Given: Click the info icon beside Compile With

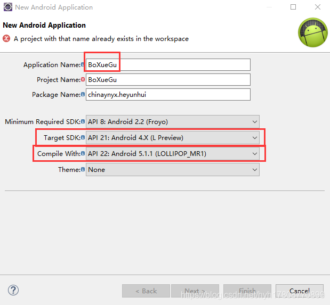Looking at the screenshot, I should coord(83,153).
